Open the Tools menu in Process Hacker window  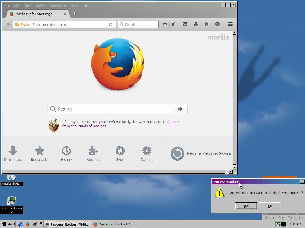point(292,218)
